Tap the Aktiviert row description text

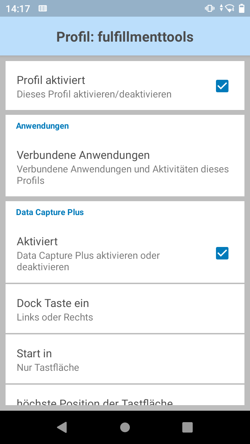tap(88, 261)
